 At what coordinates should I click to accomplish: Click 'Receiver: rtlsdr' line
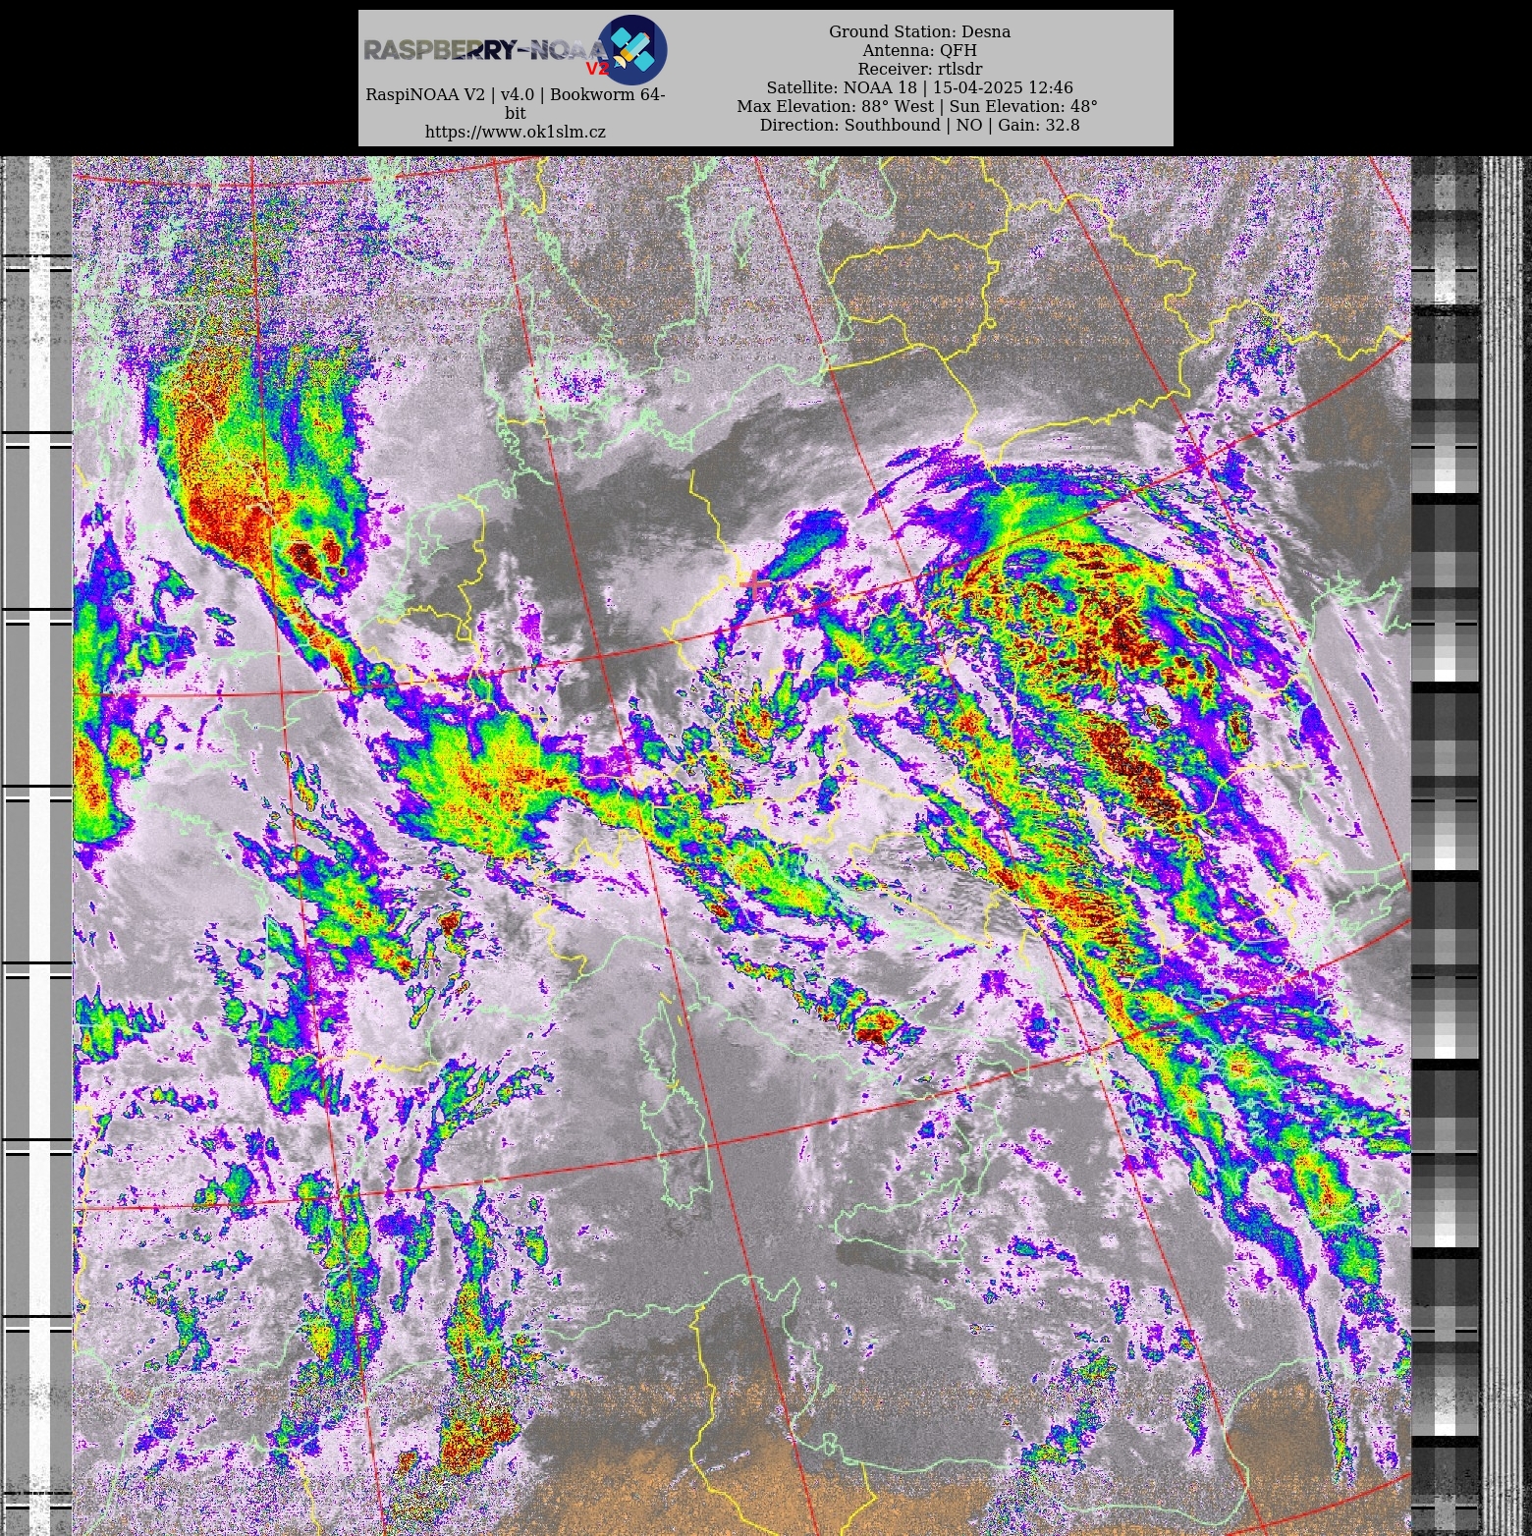point(919,69)
